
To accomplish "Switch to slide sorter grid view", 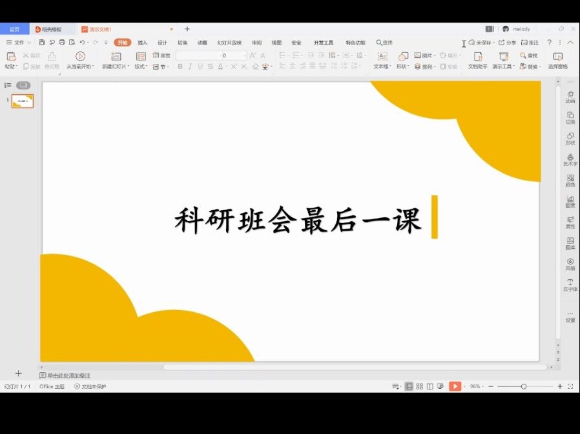I will point(419,386).
